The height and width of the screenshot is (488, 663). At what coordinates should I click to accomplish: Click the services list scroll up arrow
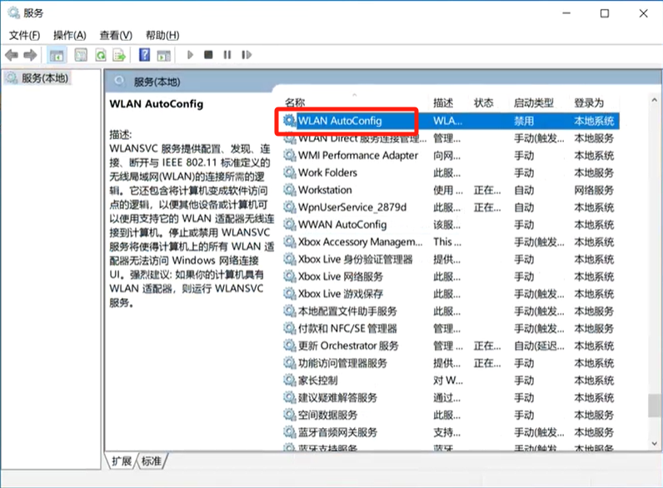click(x=654, y=100)
